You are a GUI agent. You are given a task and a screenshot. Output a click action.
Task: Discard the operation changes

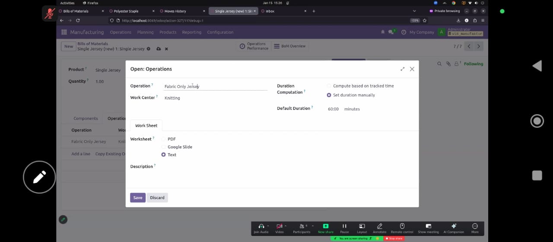157,198
